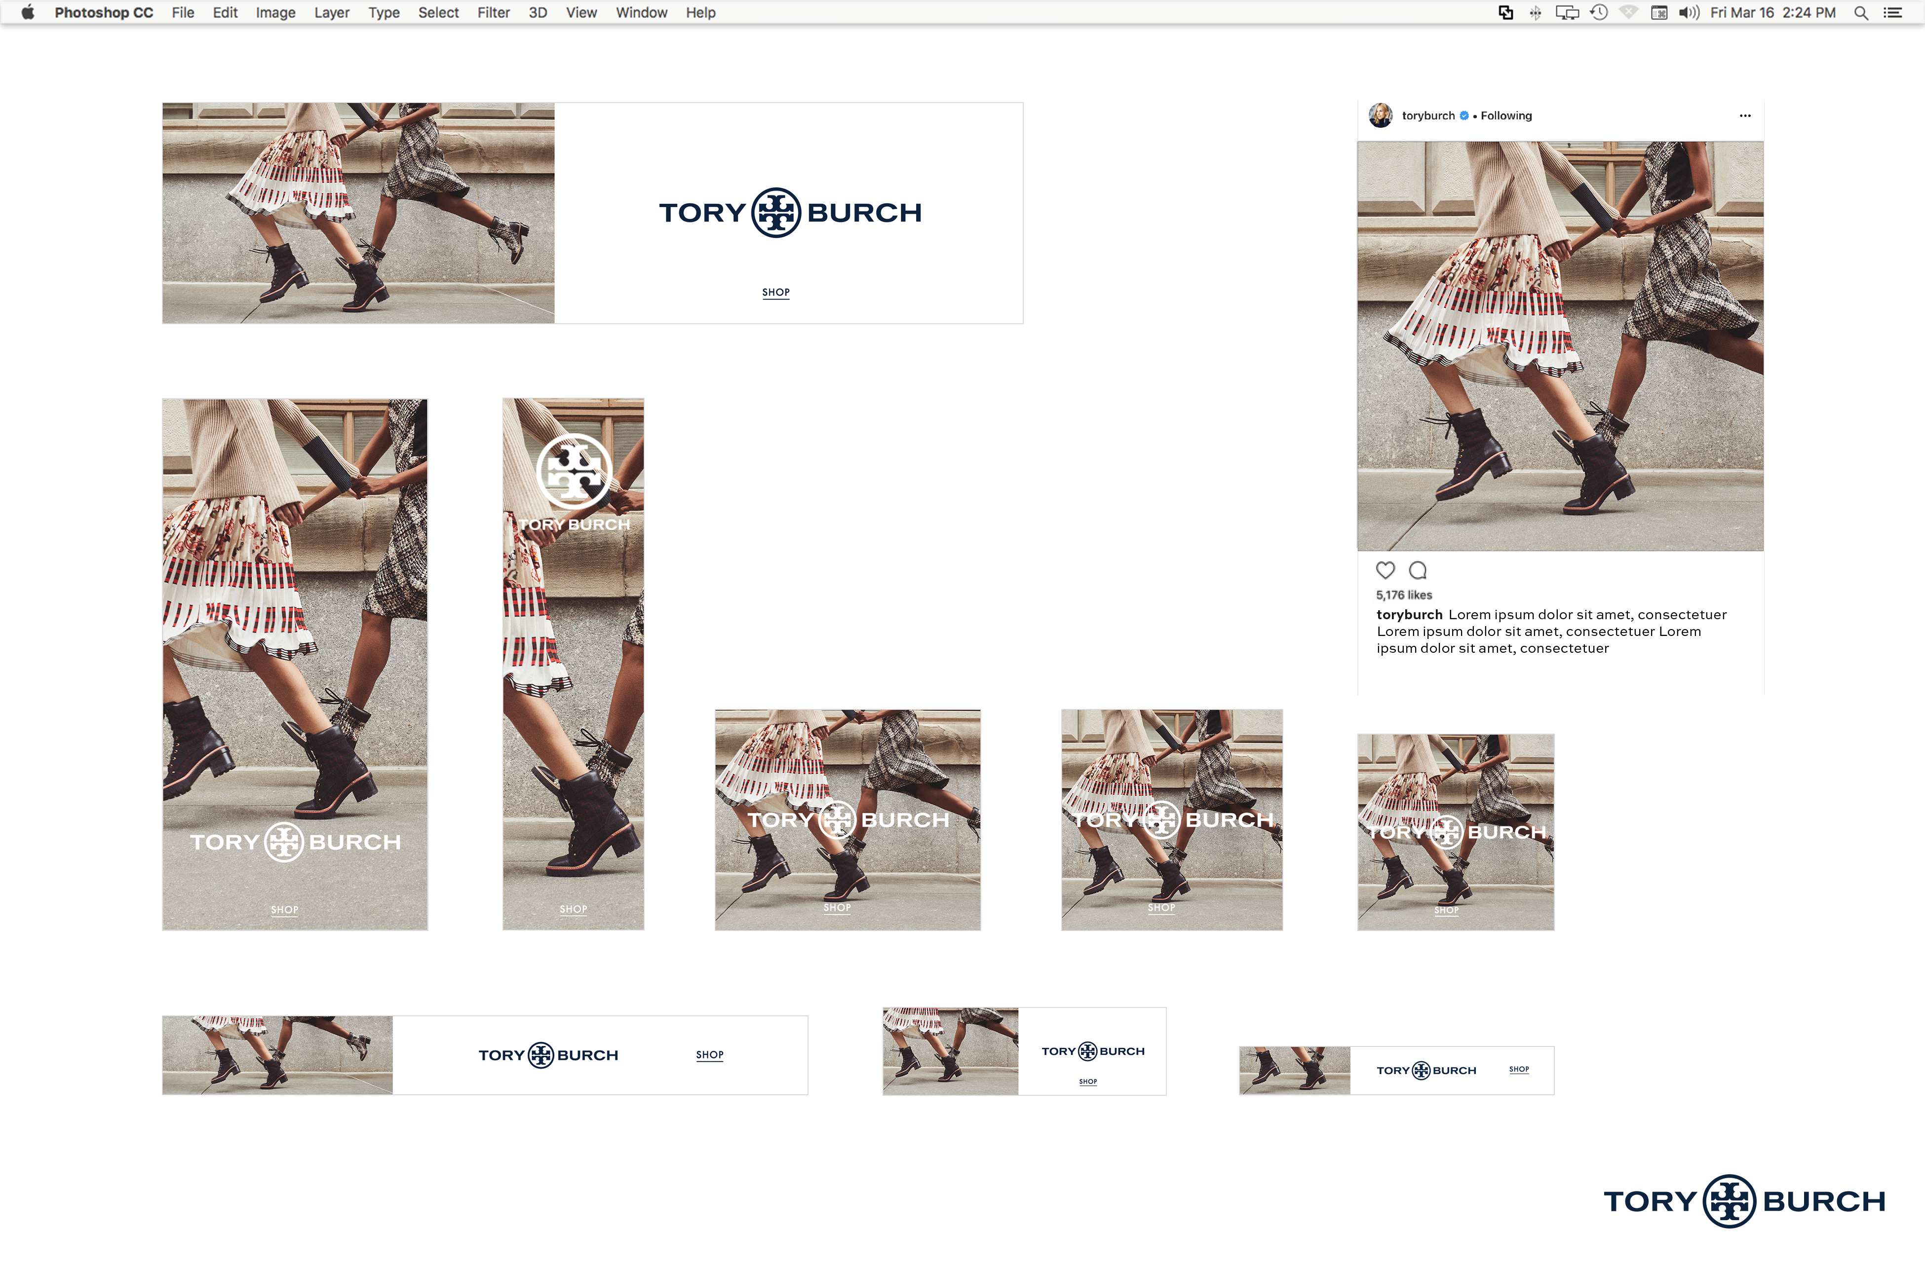Open the Select menu
This screenshot has height=1267, width=1925.
click(438, 12)
